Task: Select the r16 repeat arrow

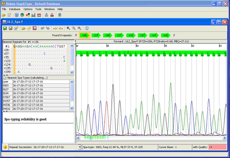Action: point(166,35)
